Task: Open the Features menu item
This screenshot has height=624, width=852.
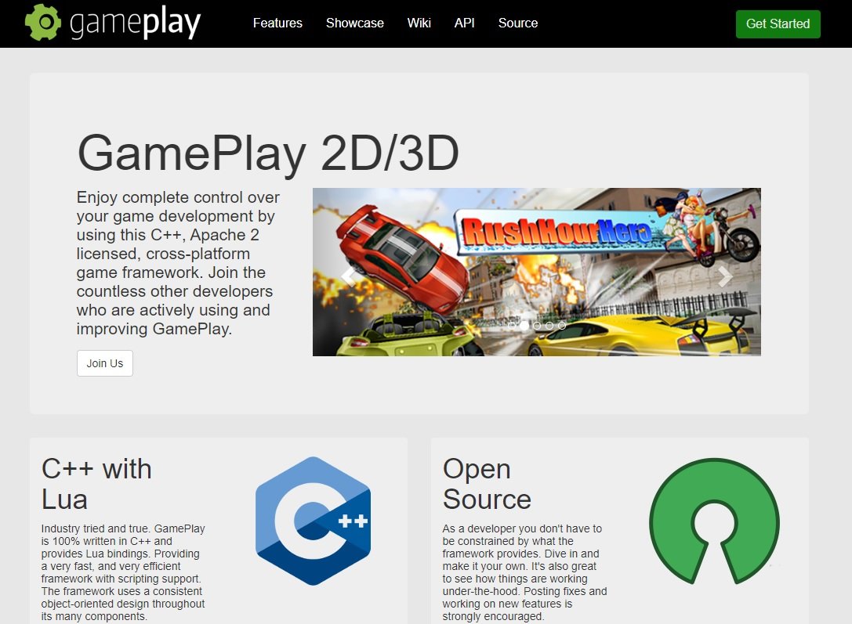Action: pyautogui.click(x=277, y=23)
